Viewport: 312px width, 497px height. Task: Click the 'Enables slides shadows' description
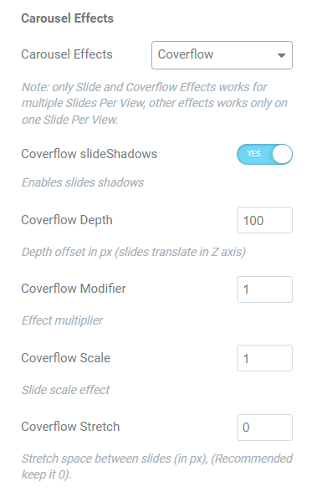tap(83, 182)
